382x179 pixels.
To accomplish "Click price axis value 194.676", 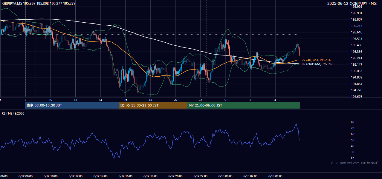I will [x=356, y=97].
